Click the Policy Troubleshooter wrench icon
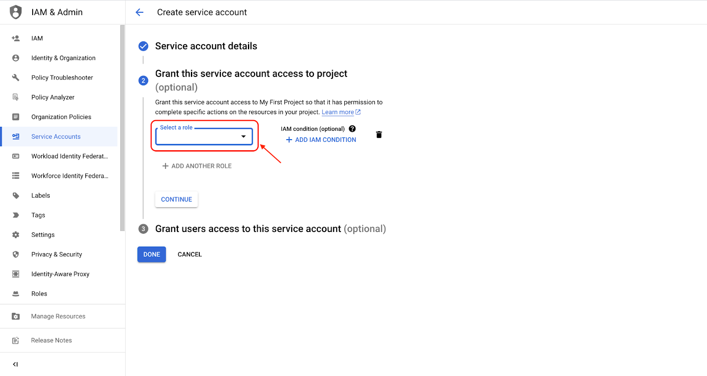Viewport: 707px width, 376px height. coord(16,78)
